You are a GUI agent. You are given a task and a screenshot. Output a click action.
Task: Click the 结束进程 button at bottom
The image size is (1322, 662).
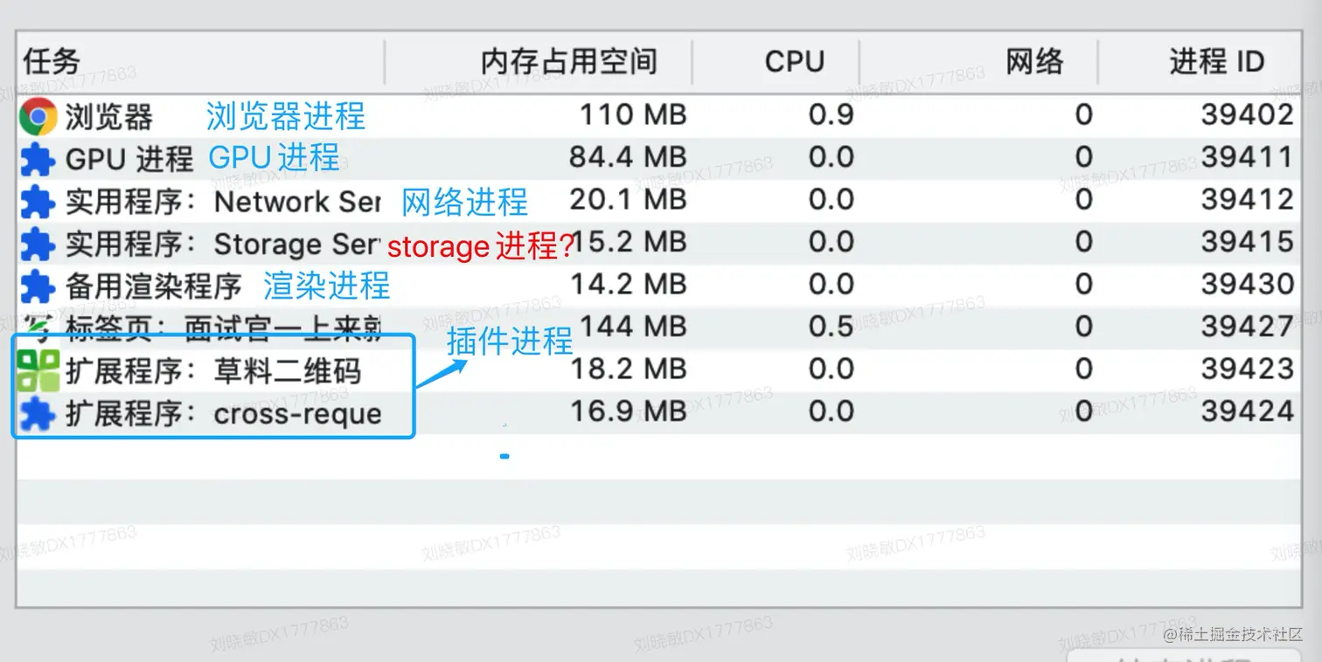(x=1184, y=656)
